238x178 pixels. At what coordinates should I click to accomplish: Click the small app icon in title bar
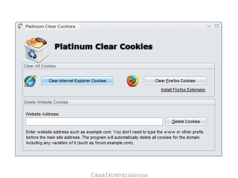tap(20, 26)
